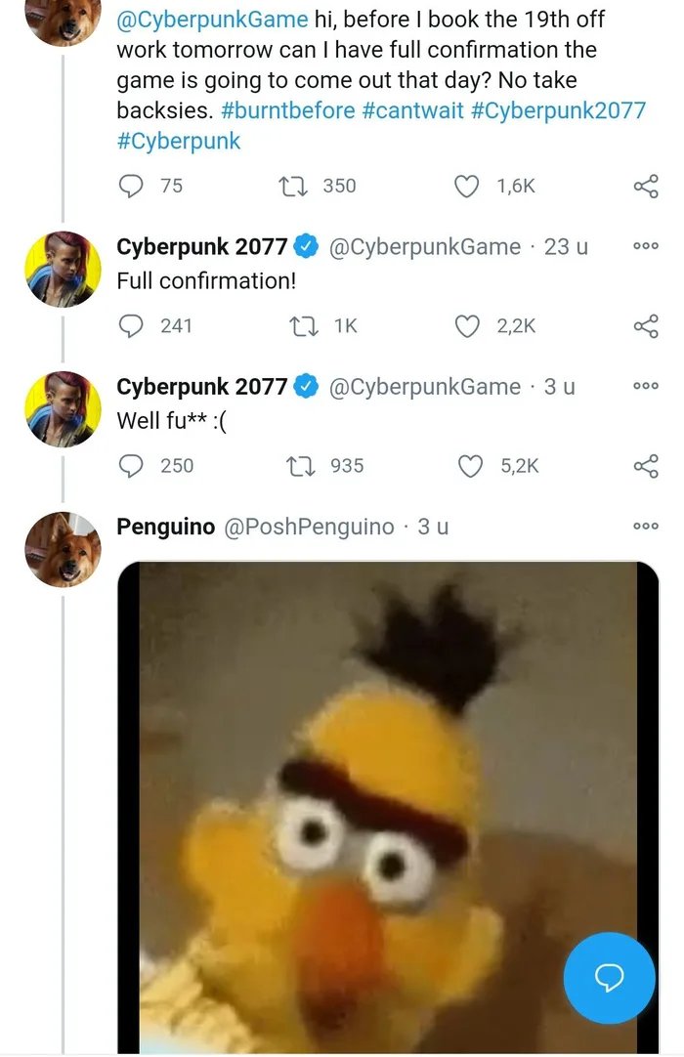684x1057 pixels.
Task: Share the 'Well fu**' tweet
Action: click(646, 466)
